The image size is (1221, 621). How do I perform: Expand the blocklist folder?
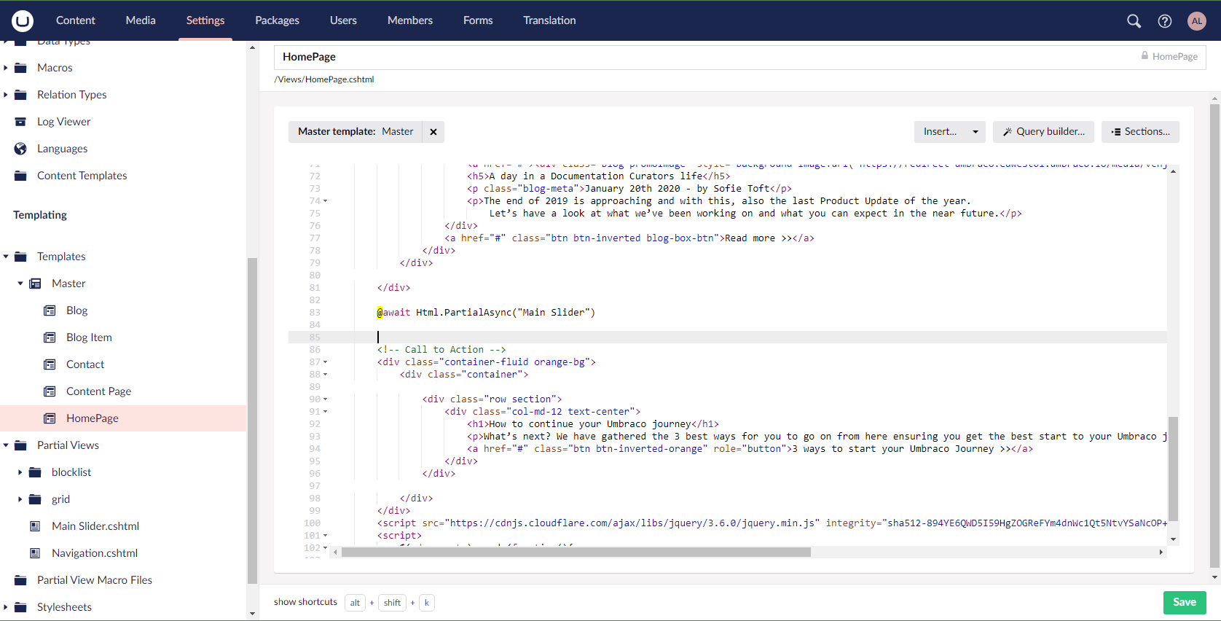20,472
